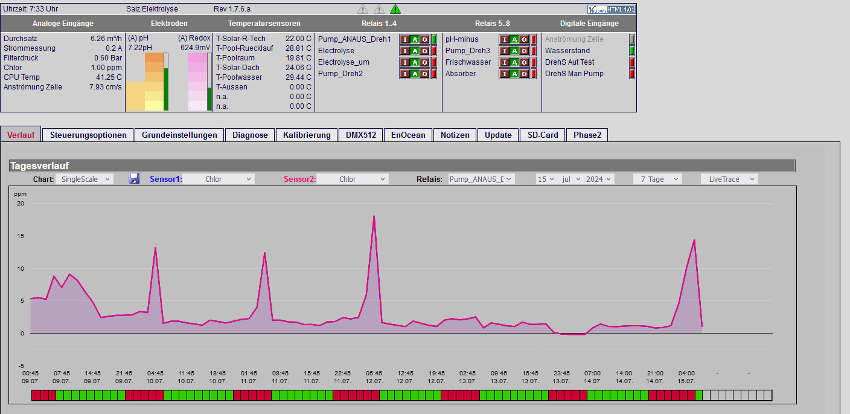Image resolution: width=850 pixels, height=414 pixels.
Task: Click the chlorine peak on 12.07.
Action: [374, 216]
